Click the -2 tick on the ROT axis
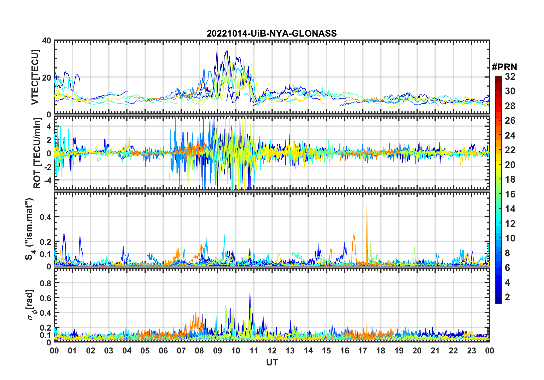544x380 pixels. coord(47,167)
